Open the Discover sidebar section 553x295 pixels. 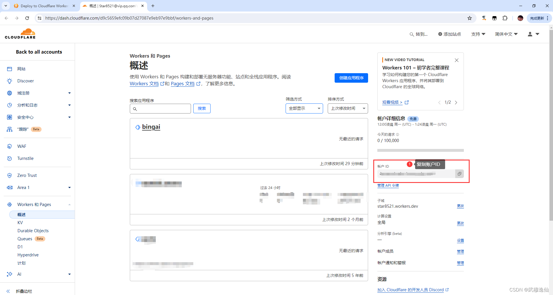[x=26, y=81]
